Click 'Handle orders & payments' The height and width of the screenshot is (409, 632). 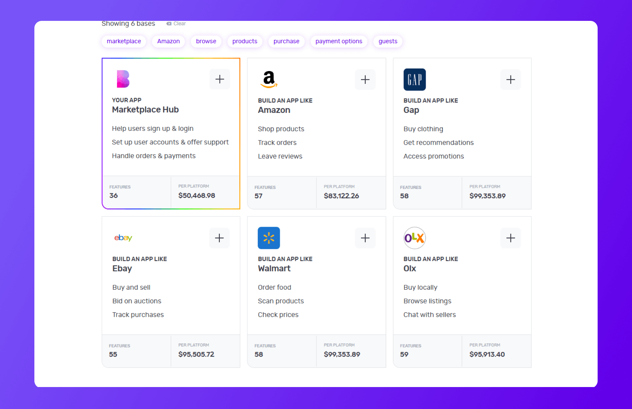click(154, 156)
